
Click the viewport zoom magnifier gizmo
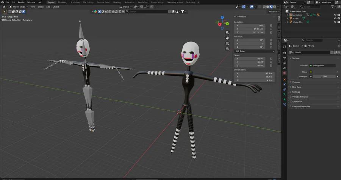coord(227,33)
